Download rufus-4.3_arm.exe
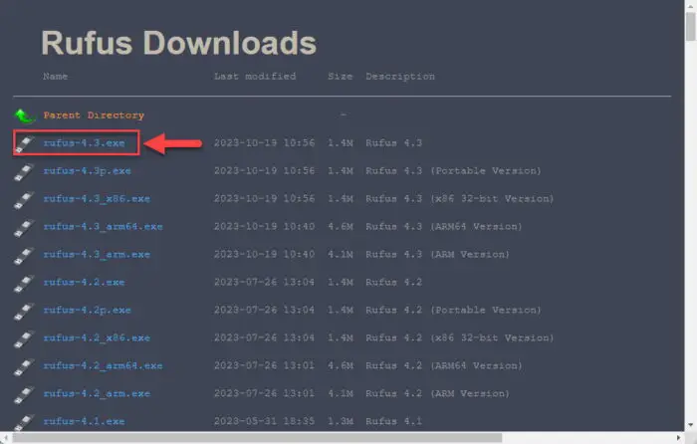This screenshot has height=444, width=697. 97,254
